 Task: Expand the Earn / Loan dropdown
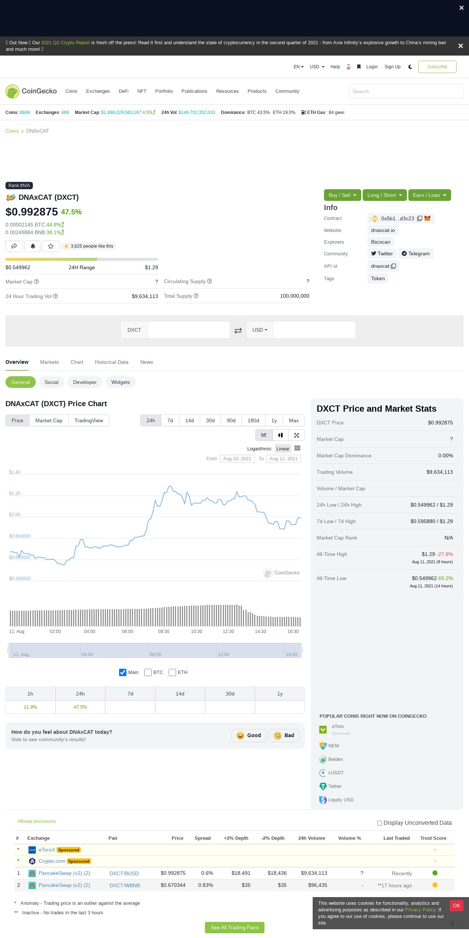430,195
